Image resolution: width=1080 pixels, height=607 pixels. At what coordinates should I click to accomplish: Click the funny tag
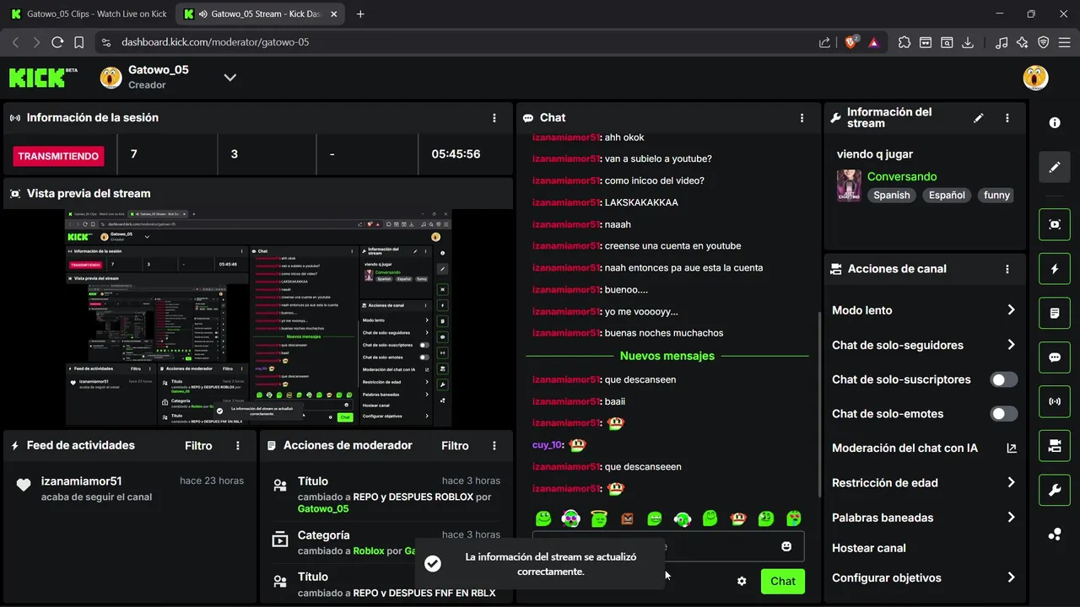[x=996, y=195]
